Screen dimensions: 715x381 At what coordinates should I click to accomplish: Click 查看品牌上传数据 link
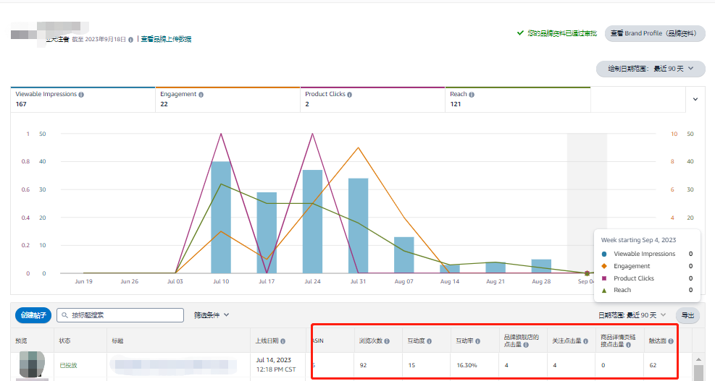tap(166, 39)
